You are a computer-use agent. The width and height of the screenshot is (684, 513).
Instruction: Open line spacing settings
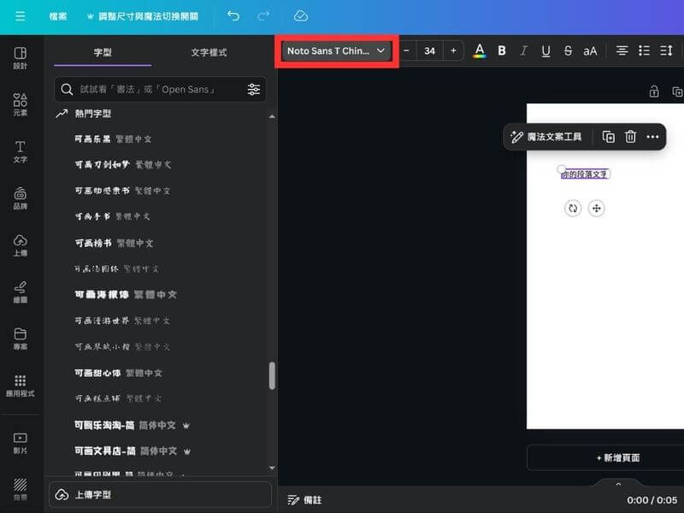click(666, 51)
